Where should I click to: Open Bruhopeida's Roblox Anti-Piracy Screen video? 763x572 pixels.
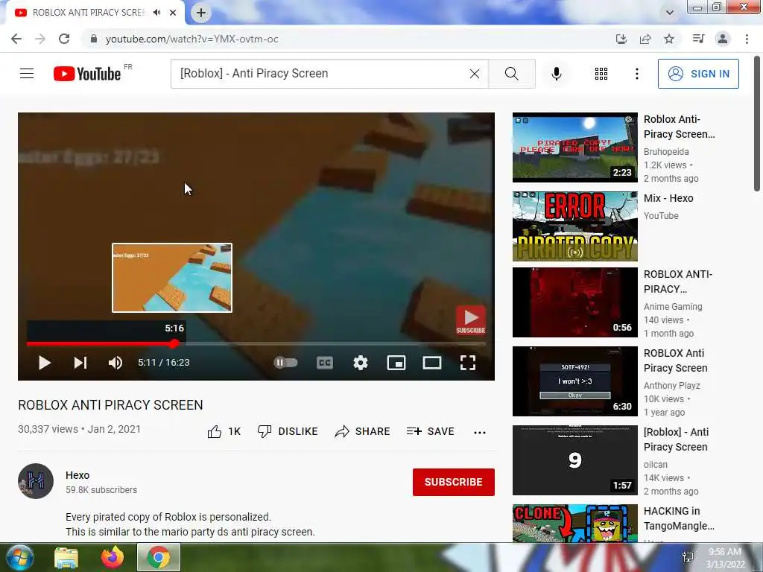click(x=574, y=147)
